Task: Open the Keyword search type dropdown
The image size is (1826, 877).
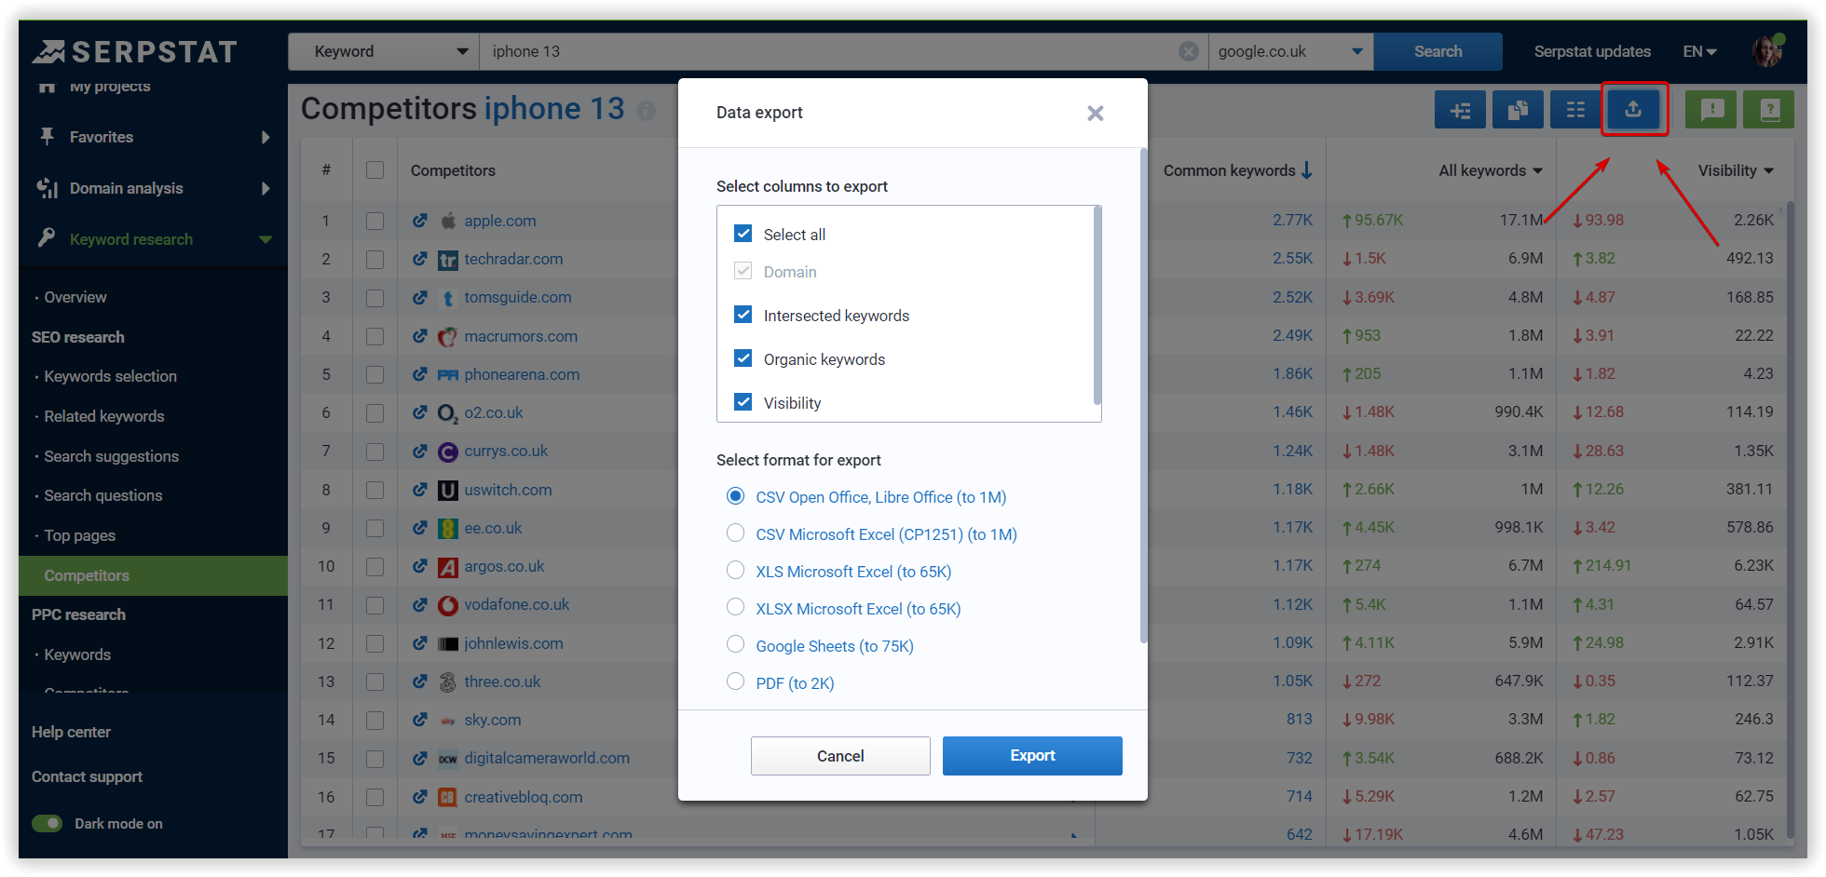Action: pyautogui.click(x=383, y=51)
